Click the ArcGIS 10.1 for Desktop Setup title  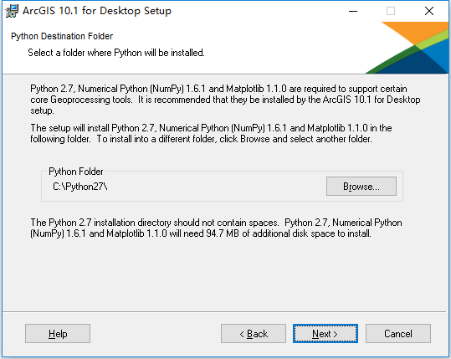coord(97,11)
